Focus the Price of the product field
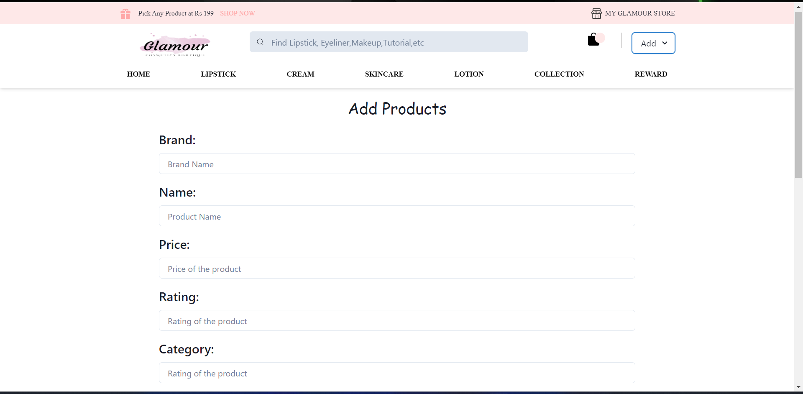 point(397,268)
